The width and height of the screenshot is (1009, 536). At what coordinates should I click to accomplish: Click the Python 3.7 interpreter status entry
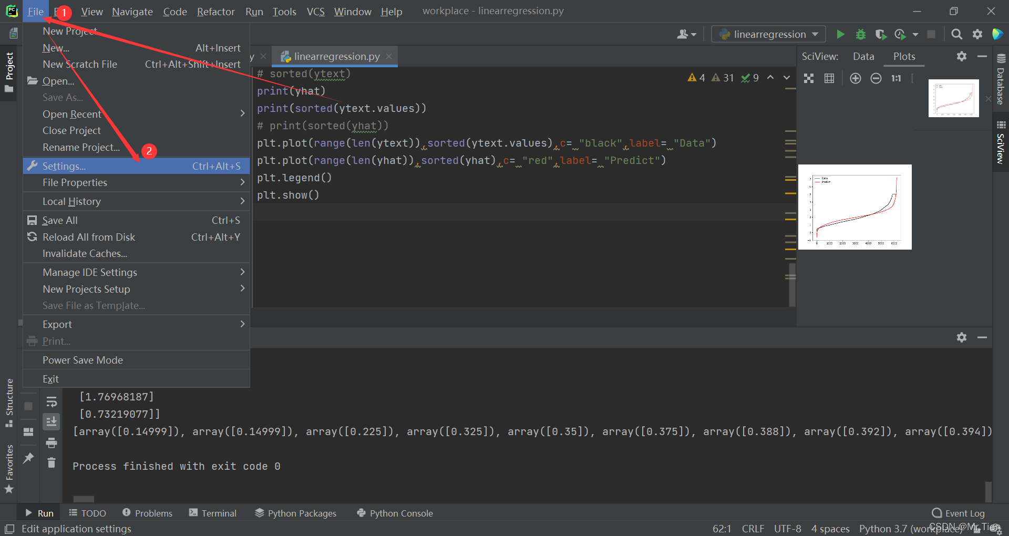coord(910,529)
